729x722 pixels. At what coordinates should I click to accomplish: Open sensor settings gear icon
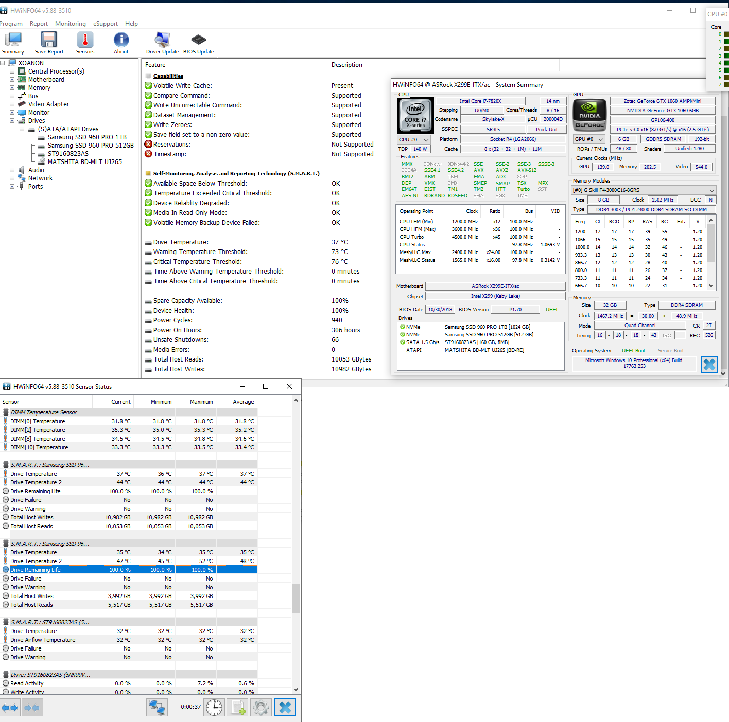(261, 708)
